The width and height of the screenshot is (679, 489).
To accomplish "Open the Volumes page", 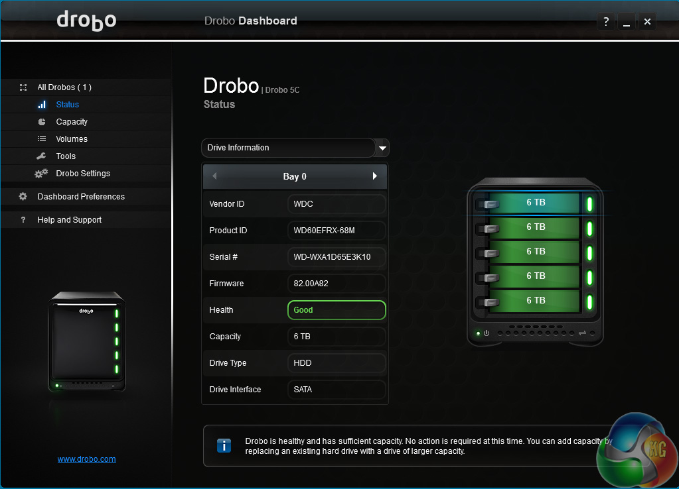I will (x=72, y=138).
